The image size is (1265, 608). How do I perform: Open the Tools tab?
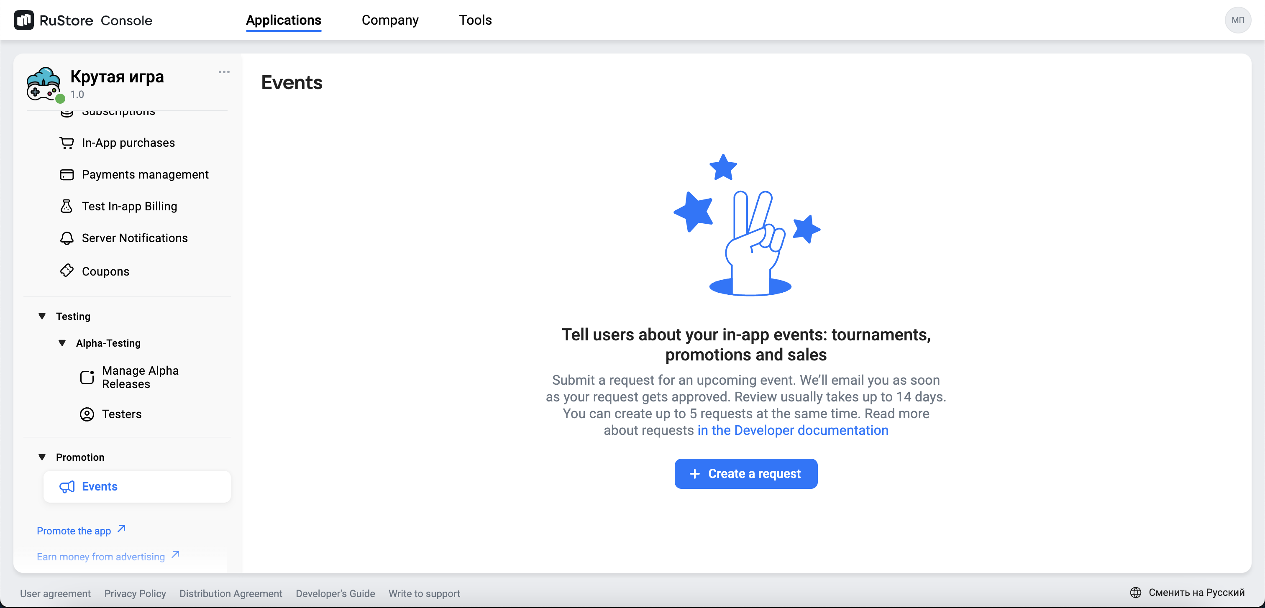475,20
